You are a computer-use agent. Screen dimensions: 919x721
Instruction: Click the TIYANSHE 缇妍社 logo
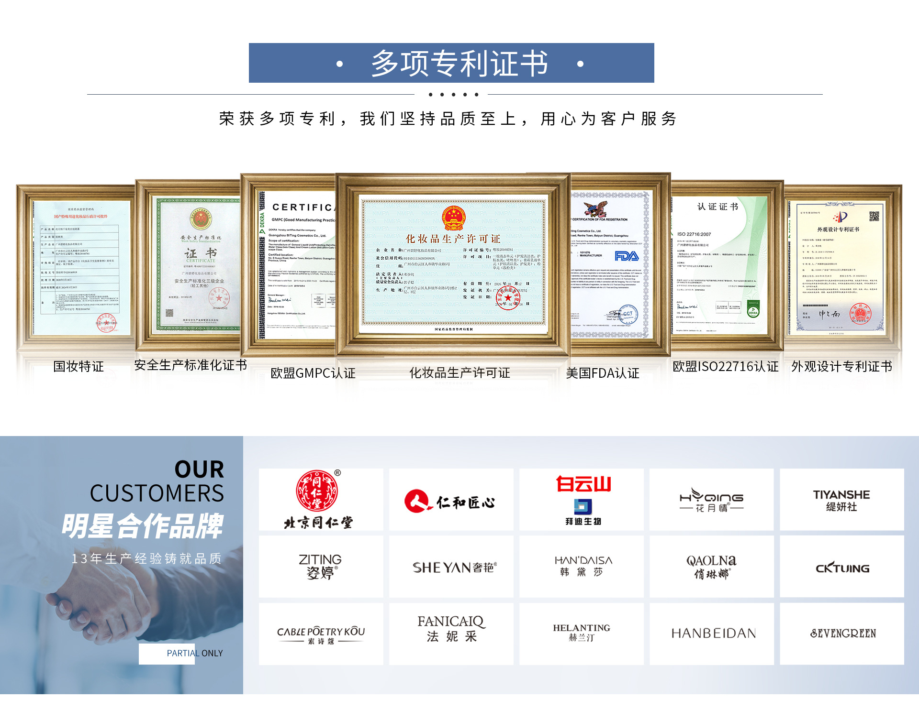tap(841, 500)
